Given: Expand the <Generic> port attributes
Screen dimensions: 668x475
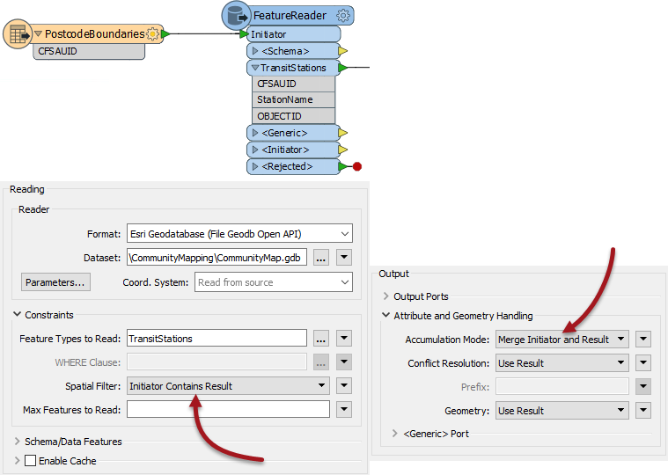Looking at the screenshot, I should tap(255, 133).
